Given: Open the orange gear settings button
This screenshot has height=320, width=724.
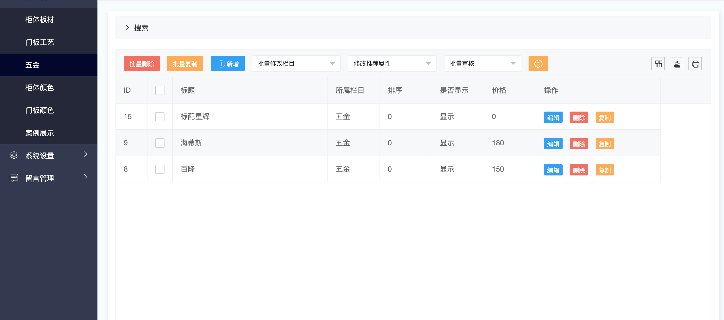Looking at the screenshot, I should (538, 63).
